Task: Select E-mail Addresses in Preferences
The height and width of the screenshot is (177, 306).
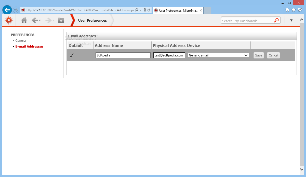Action: tap(29, 46)
